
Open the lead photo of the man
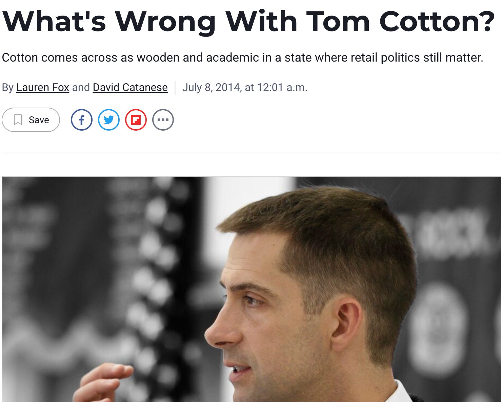(251, 289)
